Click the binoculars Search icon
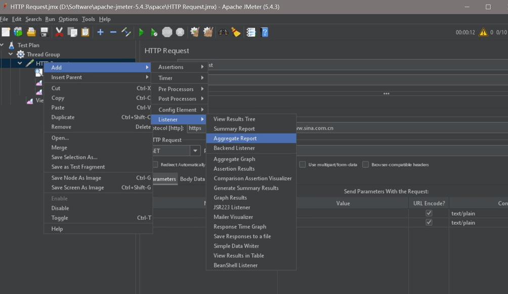The height and width of the screenshot is (294, 508). tap(223, 32)
